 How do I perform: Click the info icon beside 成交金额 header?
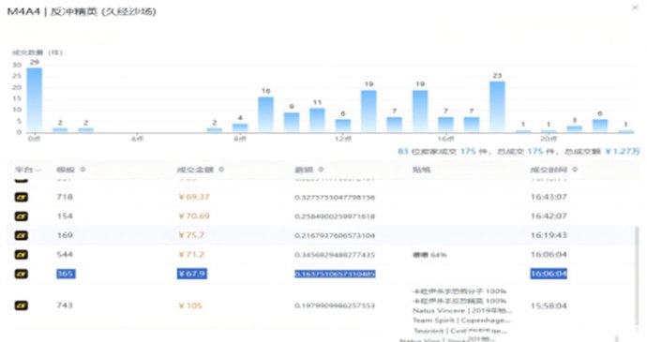(x=221, y=170)
